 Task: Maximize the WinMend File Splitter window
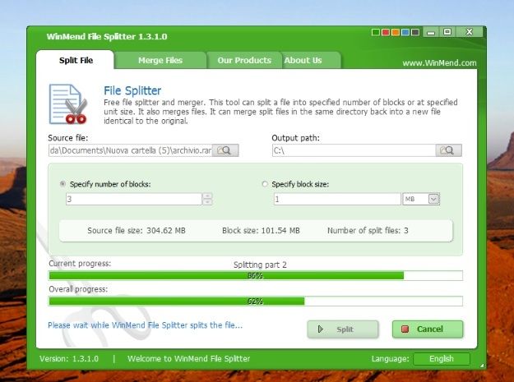[447, 32]
